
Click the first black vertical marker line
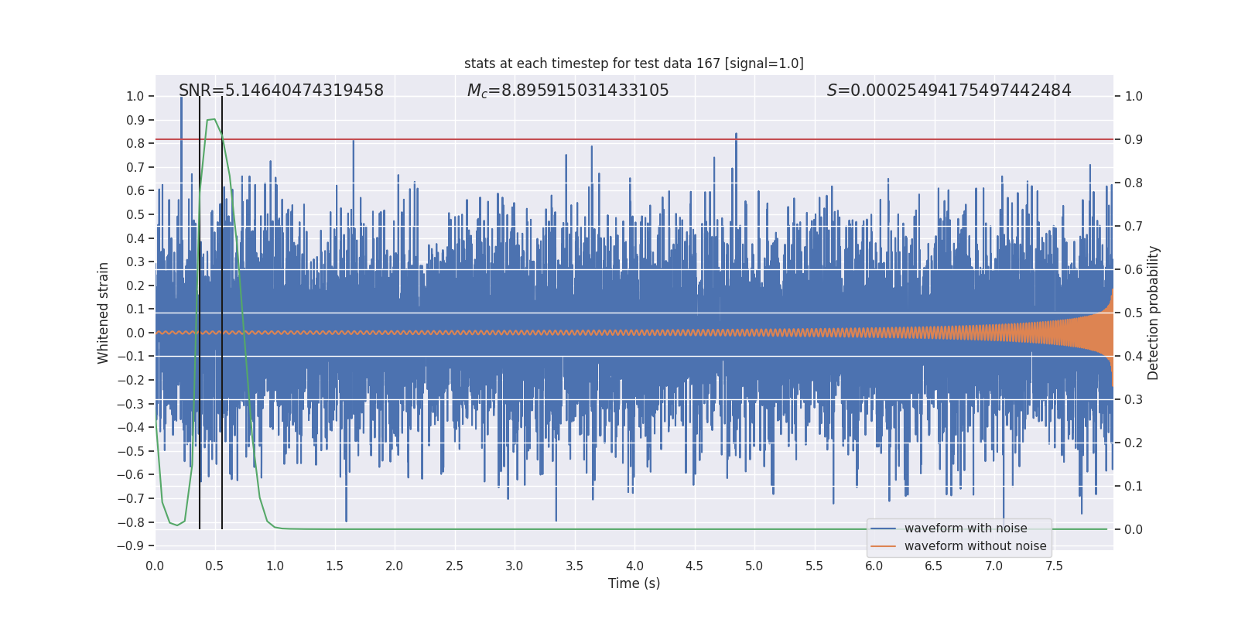coord(200,313)
